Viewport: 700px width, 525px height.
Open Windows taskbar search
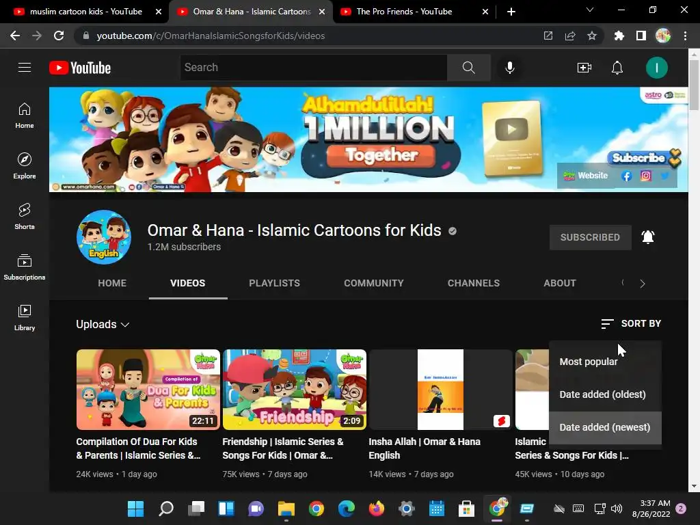pyautogui.click(x=165, y=509)
